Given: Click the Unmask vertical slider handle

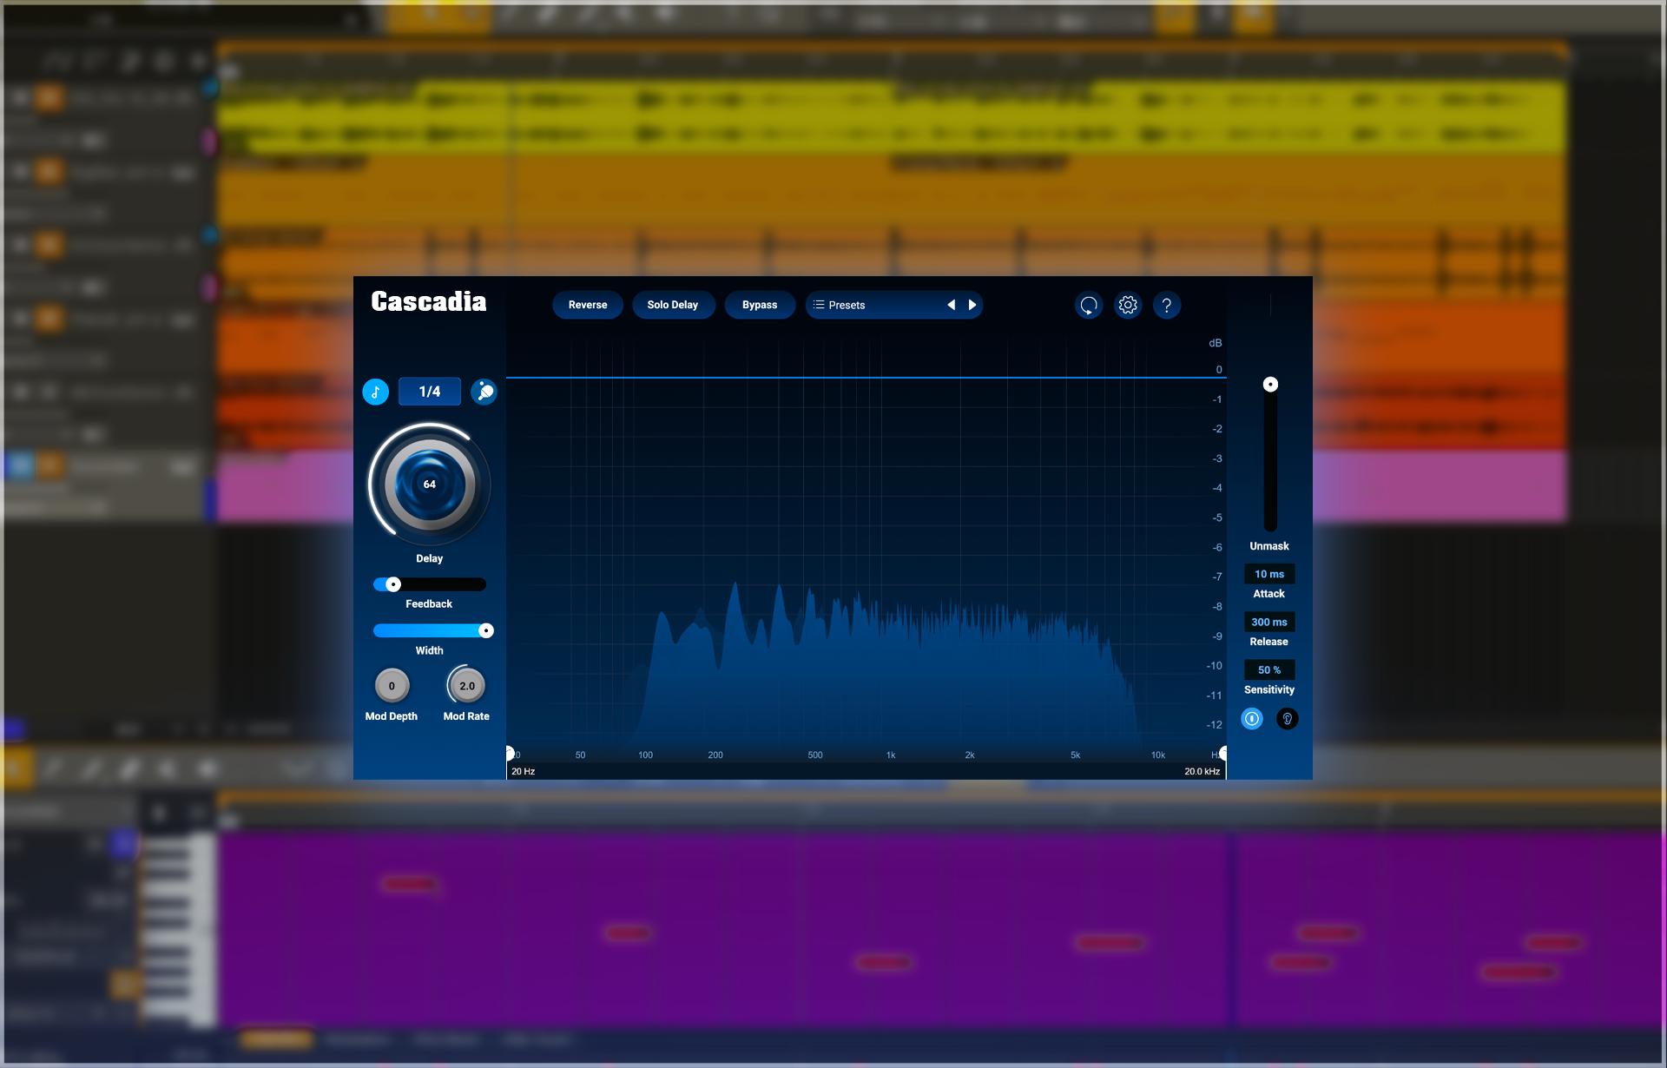Looking at the screenshot, I should click(x=1270, y=384).
